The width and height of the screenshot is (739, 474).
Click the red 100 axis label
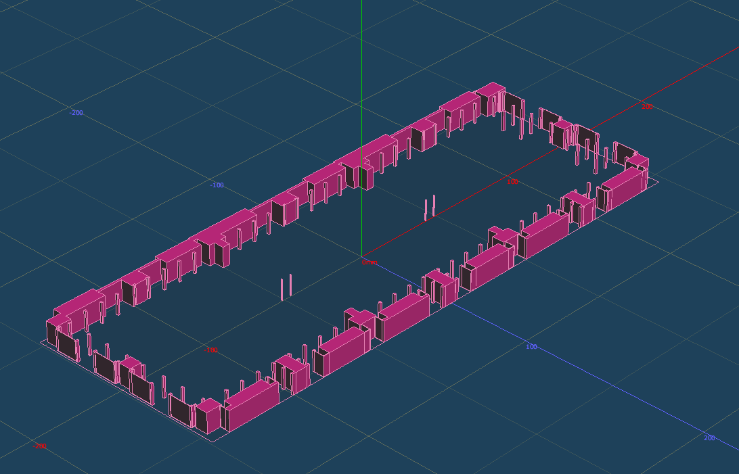point(512,182)
